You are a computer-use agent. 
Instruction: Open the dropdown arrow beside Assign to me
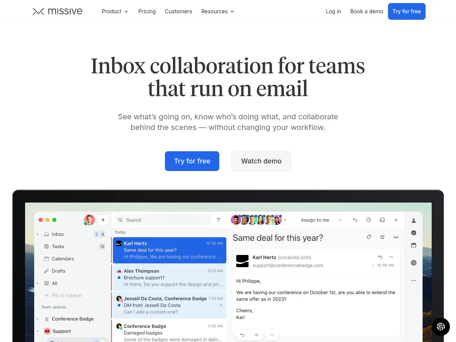click(x=340, y=220)
